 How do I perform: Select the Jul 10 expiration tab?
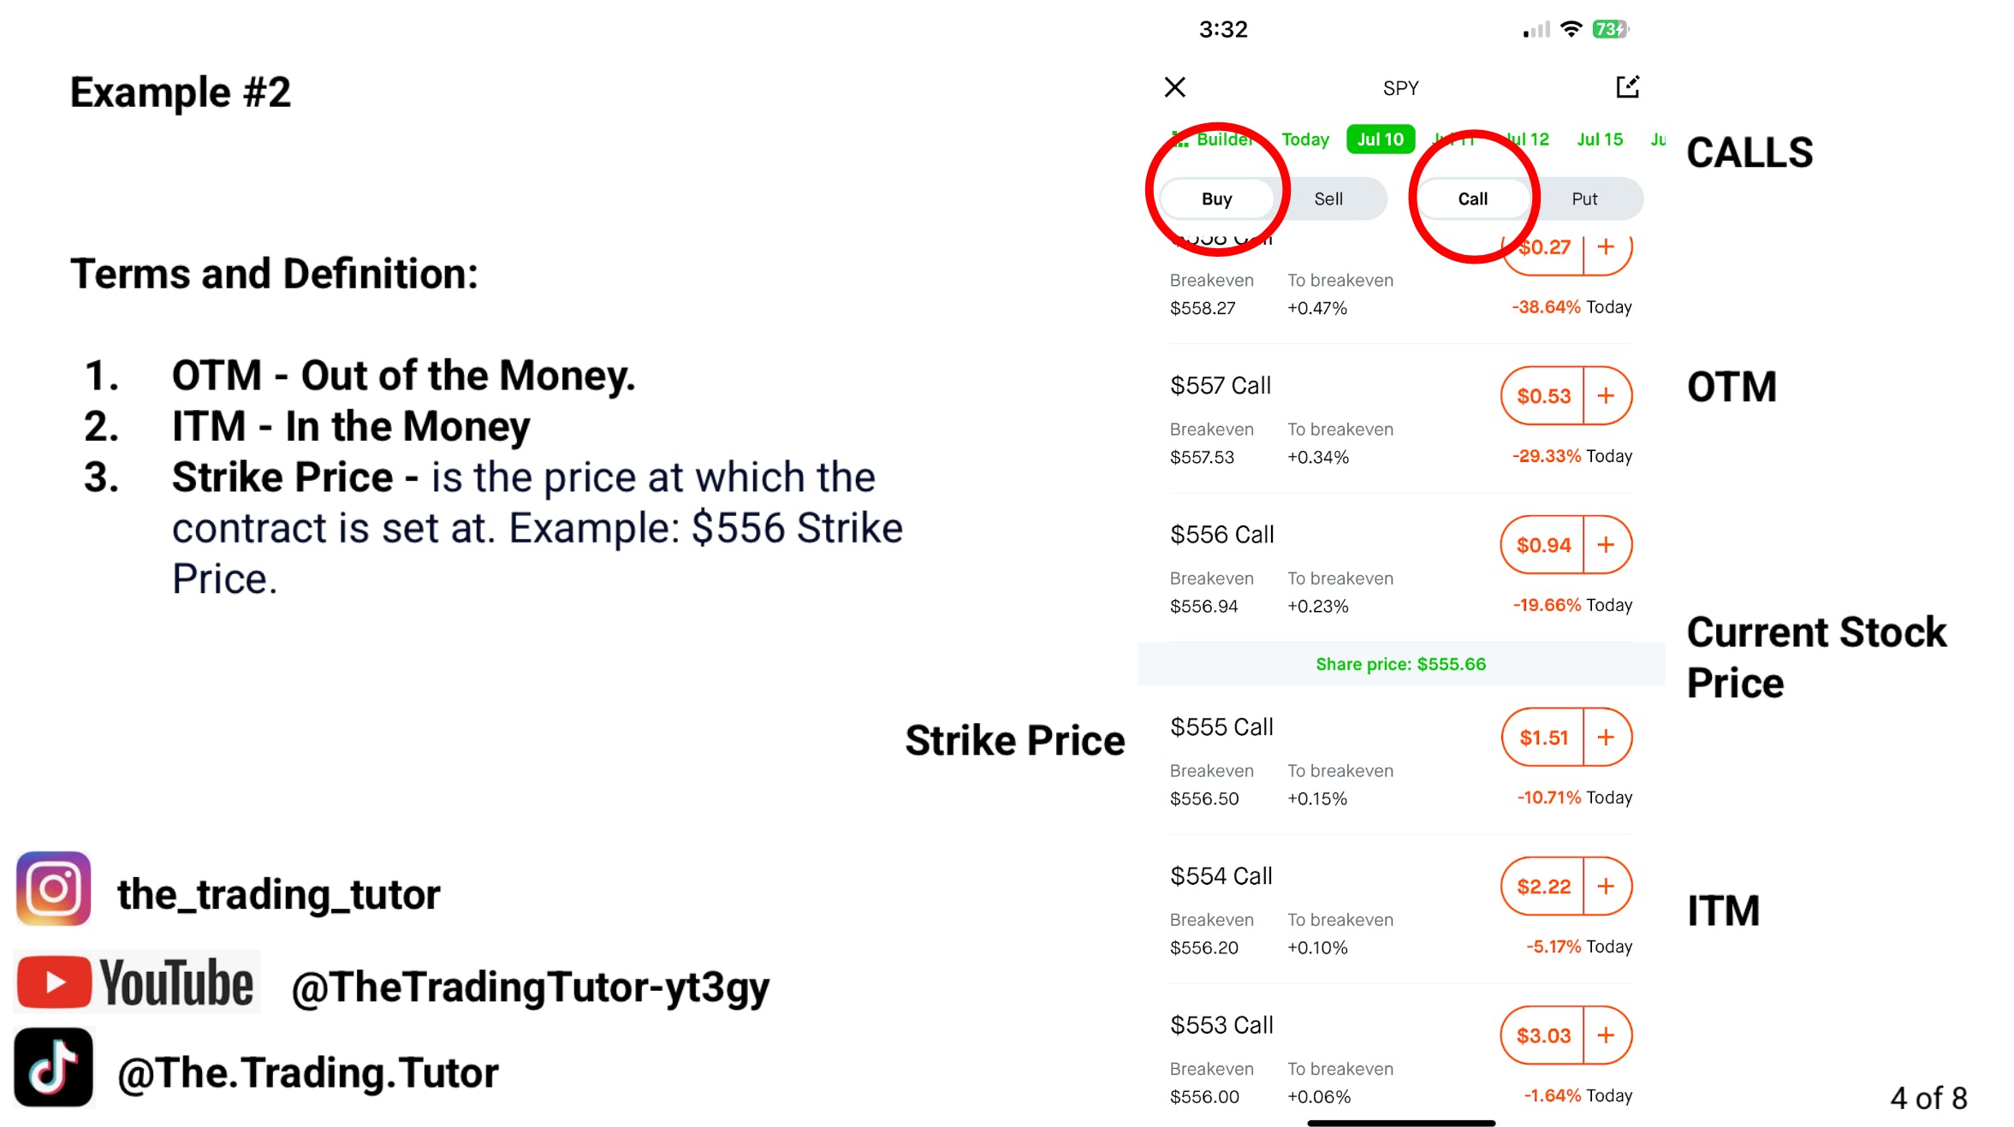pyautogui.click(x=1380, y=139)
